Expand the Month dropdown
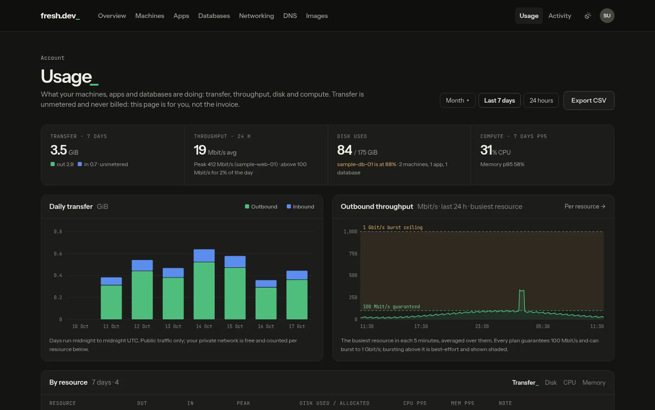The height and width of the screenshot is (410, 655). 457,100
